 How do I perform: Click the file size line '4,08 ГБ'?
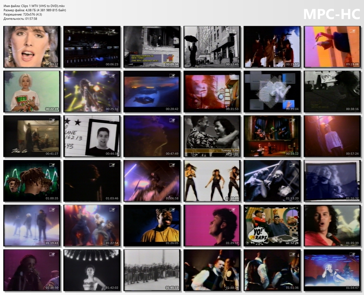pyautogui.click(x=35, y=10)
